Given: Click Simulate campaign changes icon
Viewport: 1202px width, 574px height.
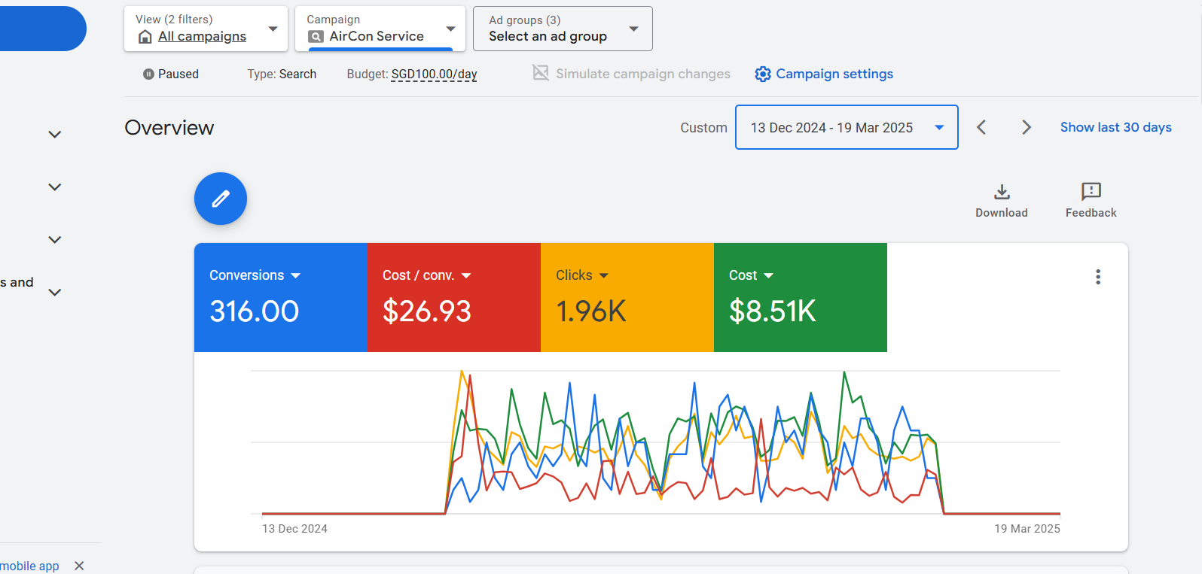Looking at the screenshot, I should [541, 73].
